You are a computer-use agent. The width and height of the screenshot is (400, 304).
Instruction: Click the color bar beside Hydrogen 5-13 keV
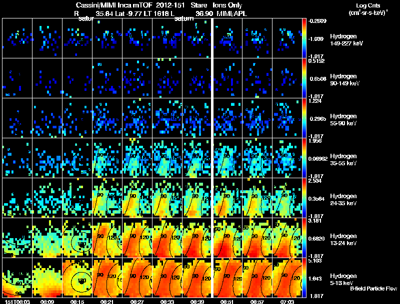click(304, 278)
